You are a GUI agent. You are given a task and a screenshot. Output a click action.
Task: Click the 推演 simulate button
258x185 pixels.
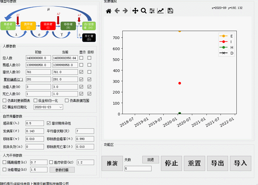112,163
